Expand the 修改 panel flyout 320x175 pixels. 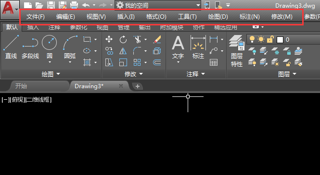pyautogui.click(x=134, y=74)
